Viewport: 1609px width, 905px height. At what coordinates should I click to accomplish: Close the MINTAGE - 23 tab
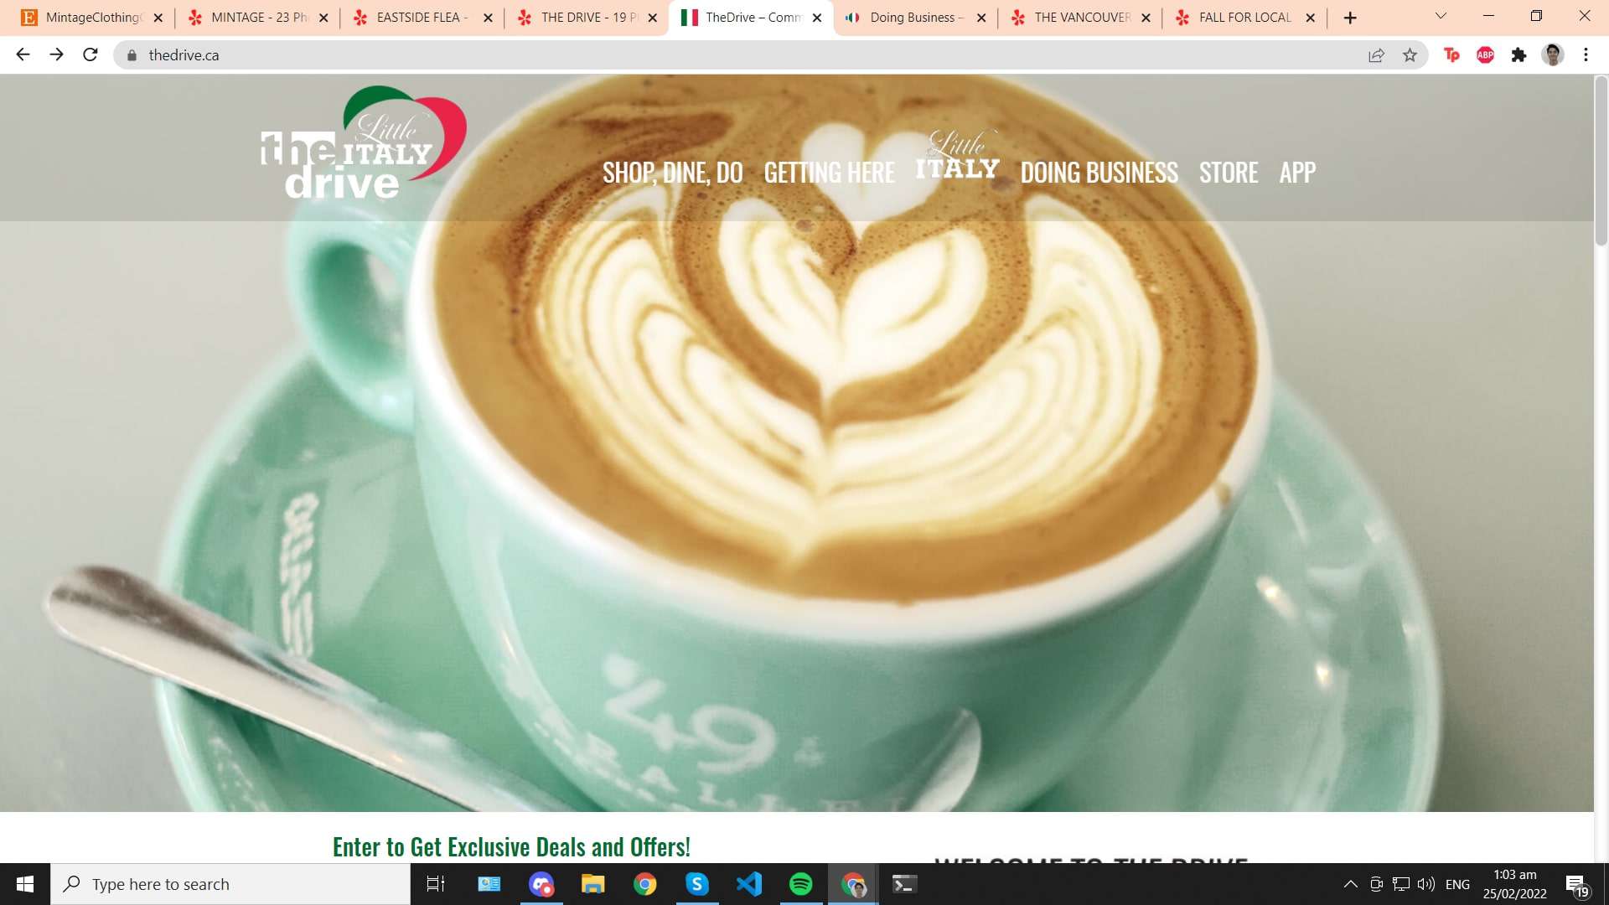point(323,18)
